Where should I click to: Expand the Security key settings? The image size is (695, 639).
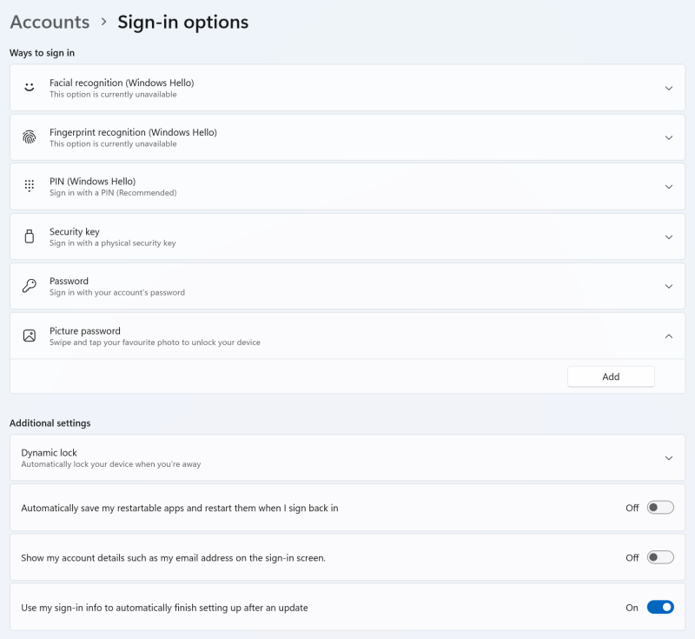[x=669, y=236]
